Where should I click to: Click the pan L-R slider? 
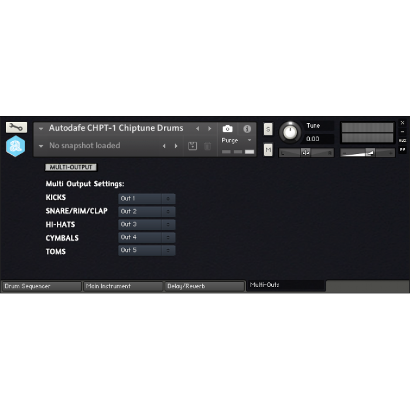[306, 153]
